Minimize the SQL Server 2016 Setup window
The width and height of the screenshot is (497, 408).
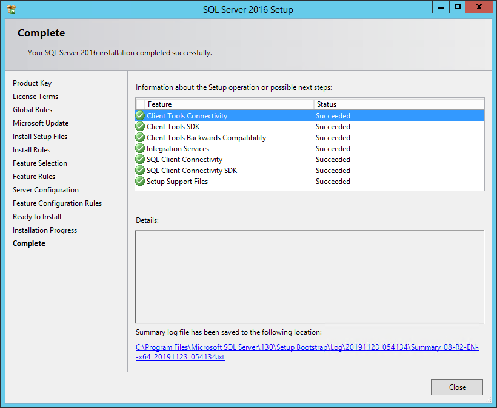(x=441, y=7)
